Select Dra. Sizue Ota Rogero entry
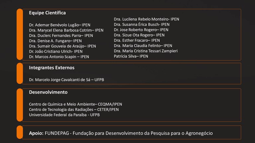Image resolution: width=255 pixels, height=143 pixels. point(139,35)
